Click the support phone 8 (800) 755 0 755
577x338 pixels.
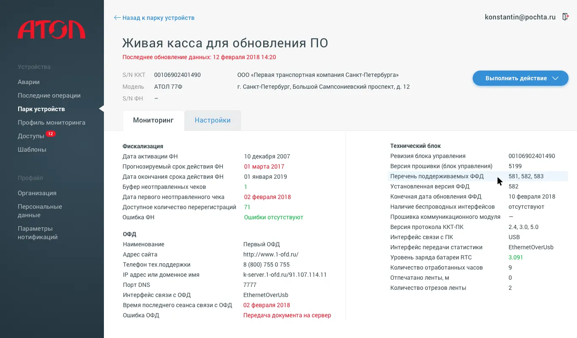coord(267,264)
